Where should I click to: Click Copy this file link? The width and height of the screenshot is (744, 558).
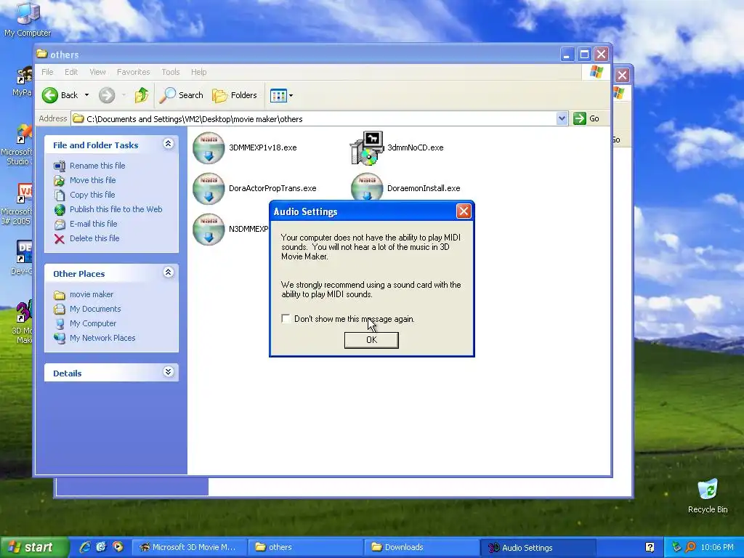point(92,195)
